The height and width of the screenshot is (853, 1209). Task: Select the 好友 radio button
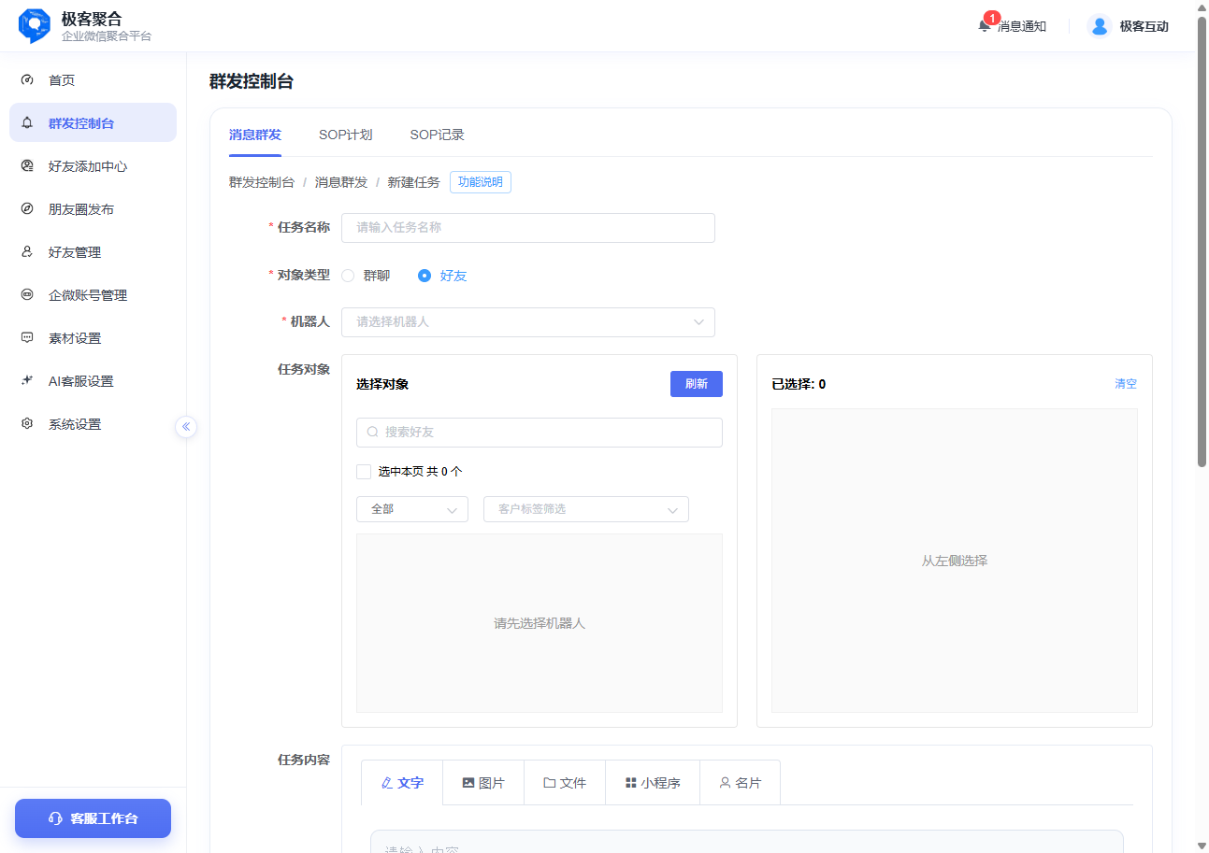click(x=425, y=276)
